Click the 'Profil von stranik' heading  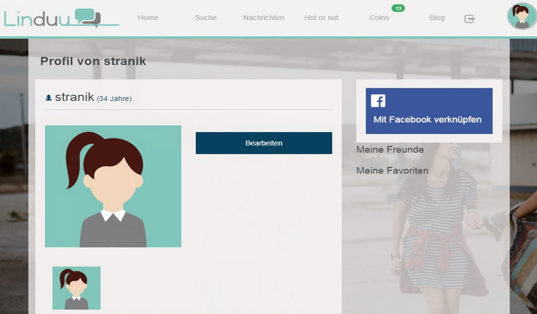point(93,61)
